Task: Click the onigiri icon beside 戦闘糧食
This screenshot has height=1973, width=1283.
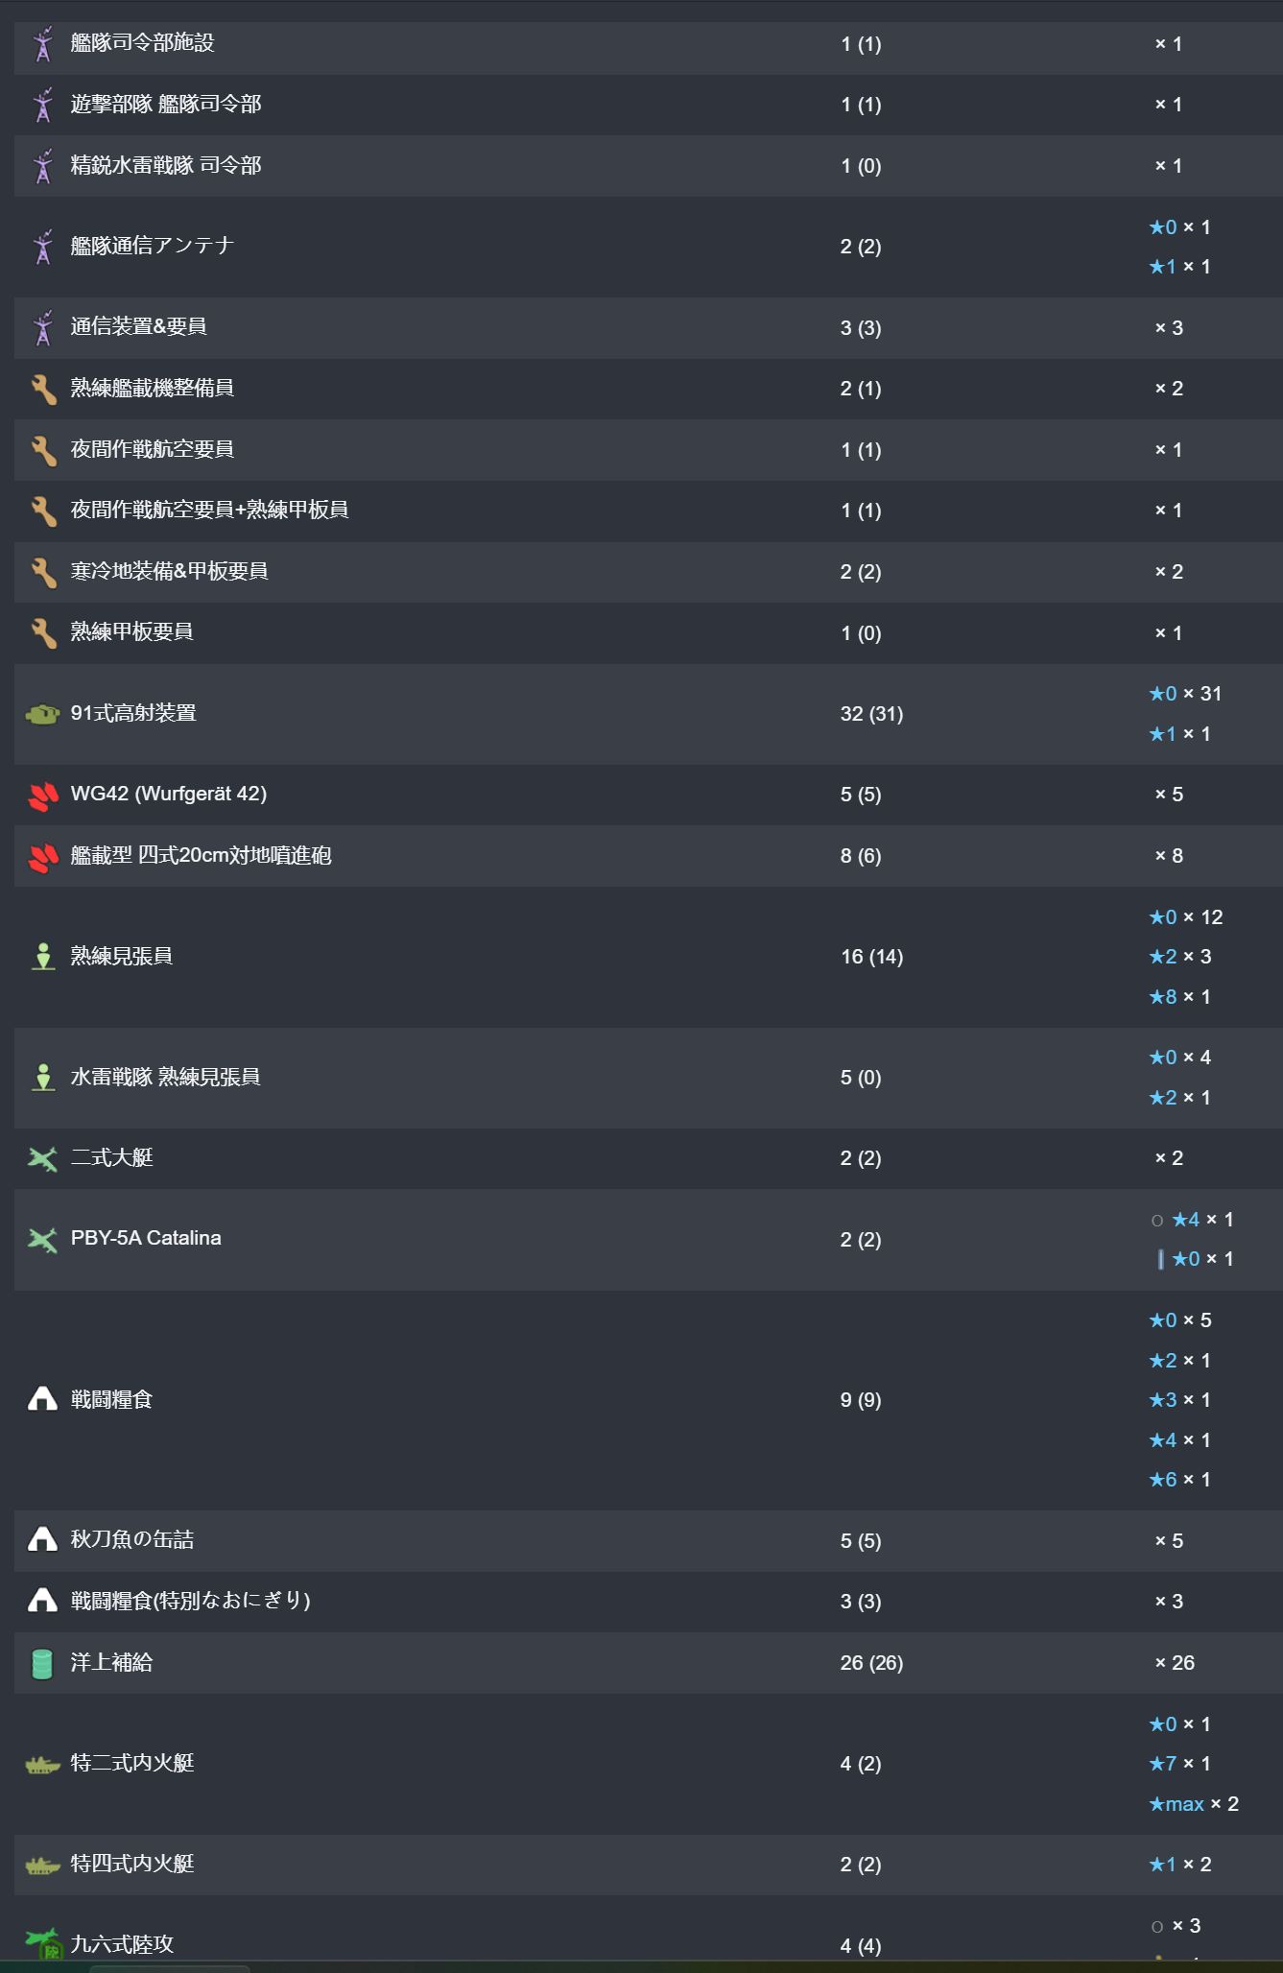Action: (42, 1400)
